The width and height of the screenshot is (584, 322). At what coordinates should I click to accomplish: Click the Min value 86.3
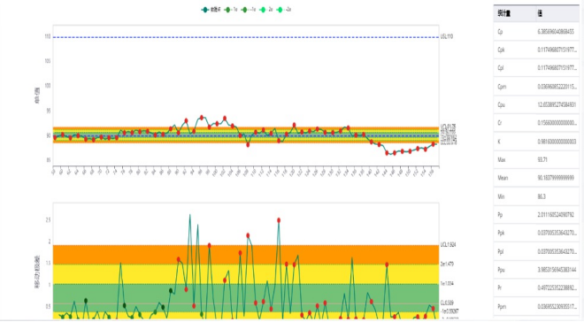point(542,196)
